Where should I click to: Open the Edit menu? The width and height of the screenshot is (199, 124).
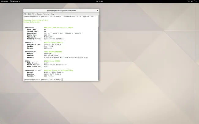coord(29,14)
